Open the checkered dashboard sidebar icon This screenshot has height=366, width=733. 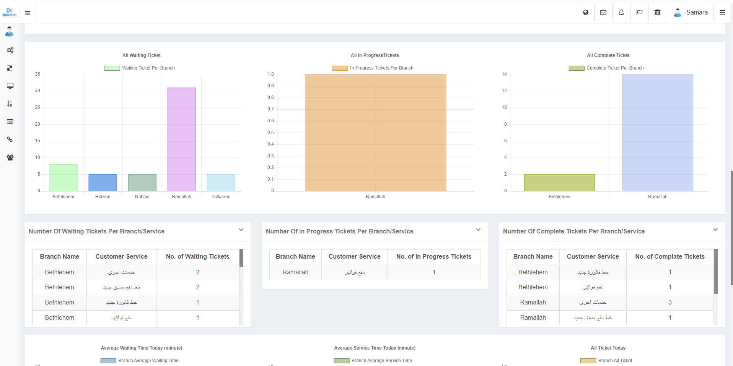click(10, 68)
